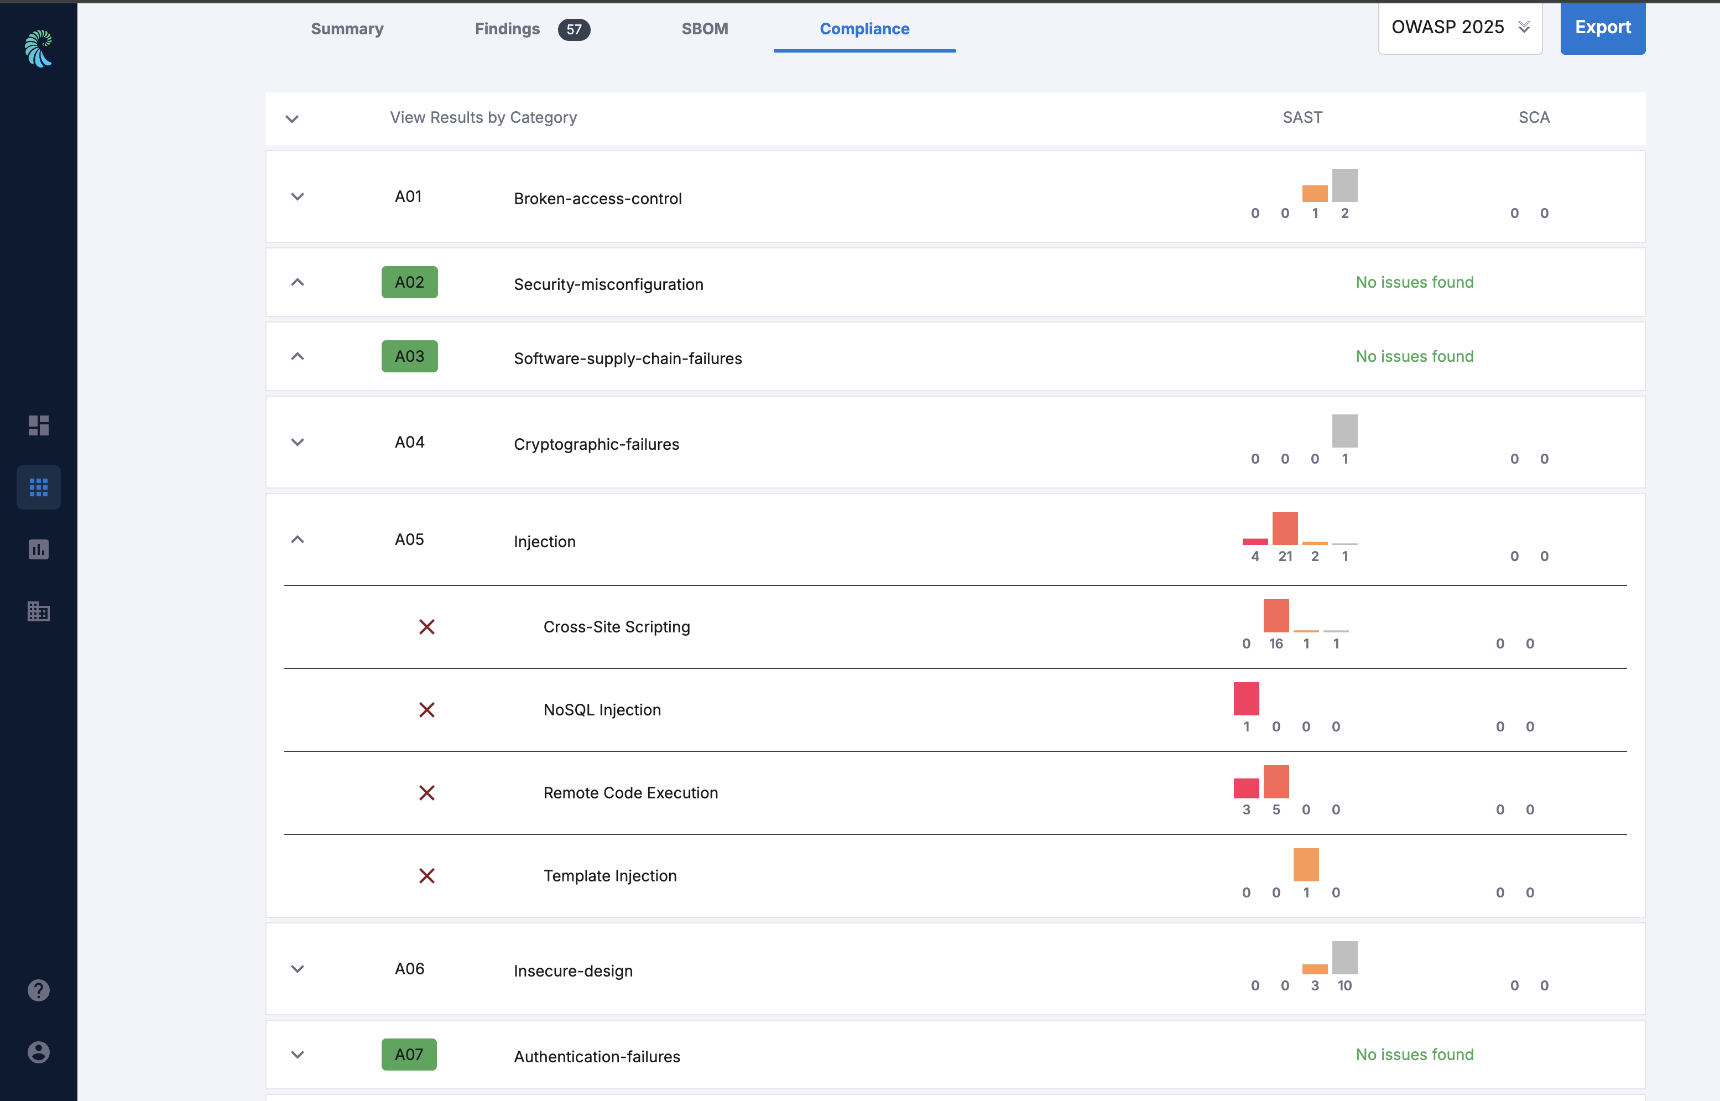
Task: Toggle the A03 Software-supply-chain-failures chevron
Action: (297, 356)
